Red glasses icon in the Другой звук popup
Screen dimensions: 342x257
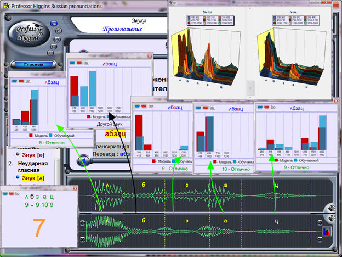click(x=79, y=63)
